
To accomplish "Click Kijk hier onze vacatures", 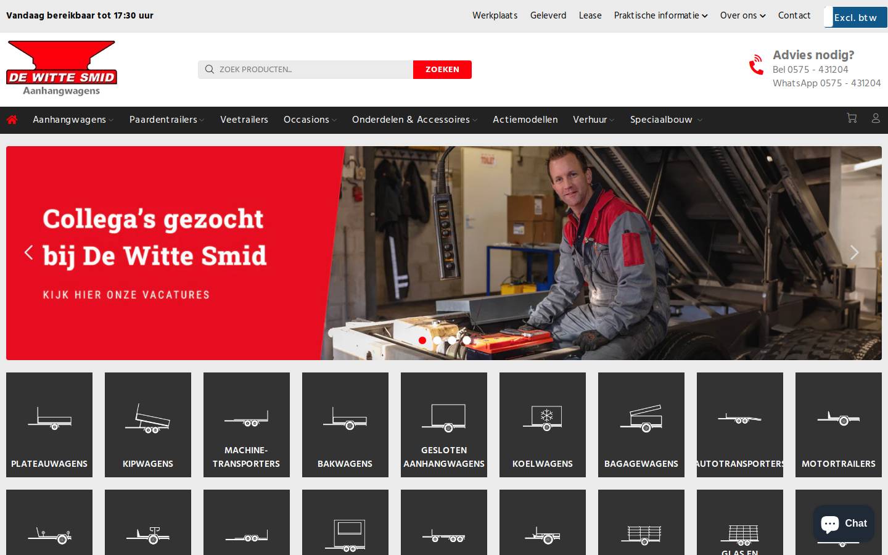I will [x=126, y=295].
